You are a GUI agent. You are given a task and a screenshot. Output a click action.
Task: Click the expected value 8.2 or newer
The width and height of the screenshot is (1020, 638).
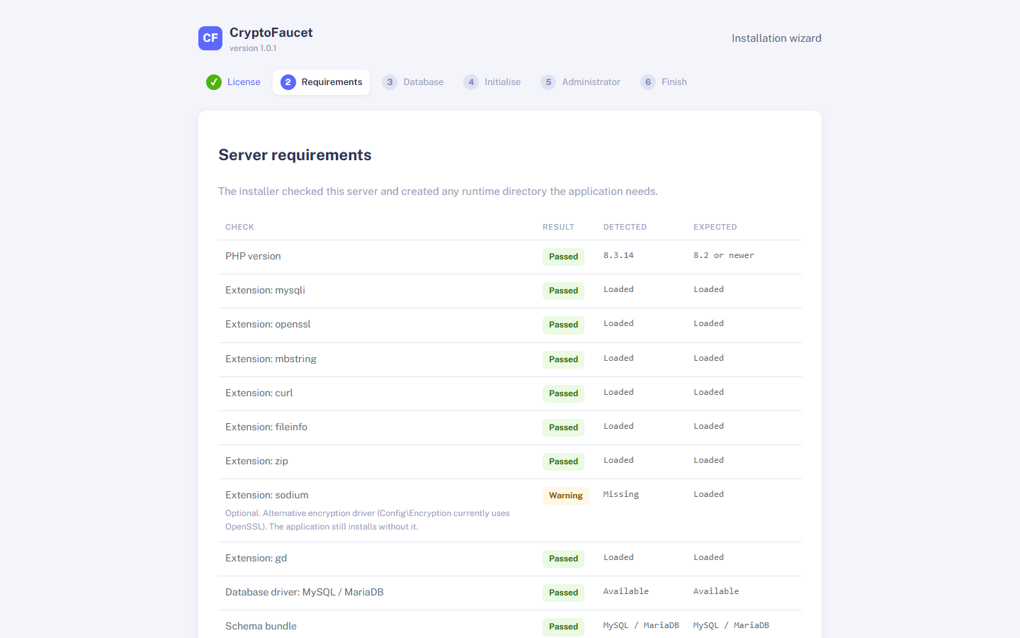tap(724, 255)
